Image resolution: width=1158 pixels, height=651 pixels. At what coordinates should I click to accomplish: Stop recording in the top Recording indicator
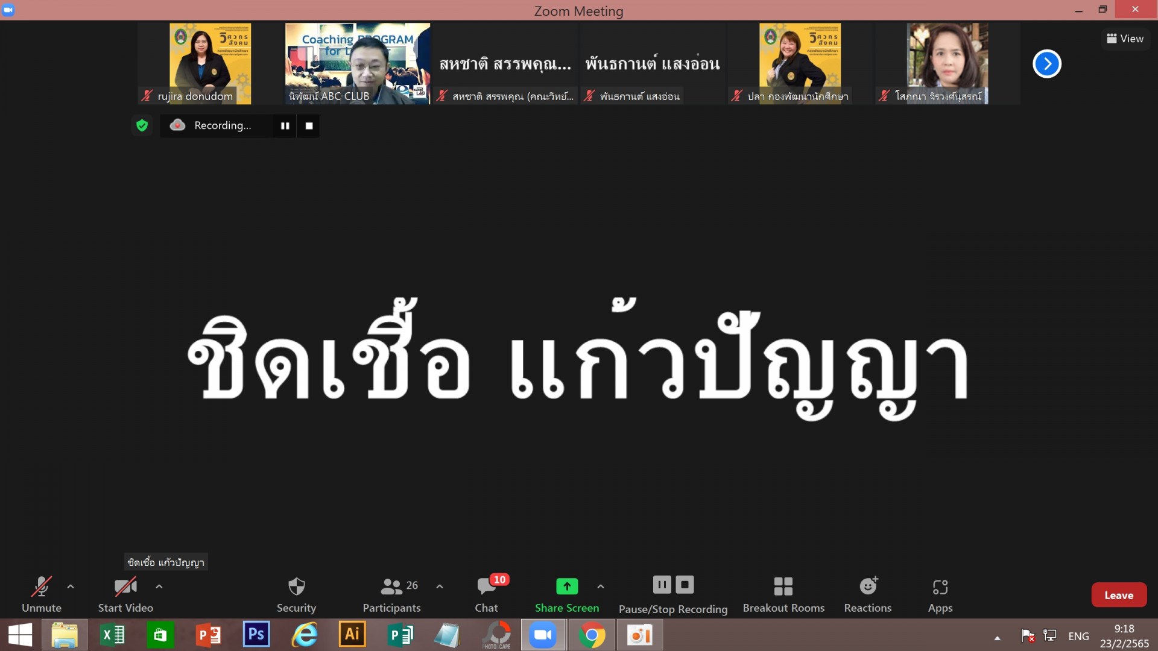pyautogui.click(x=309, y=125)
